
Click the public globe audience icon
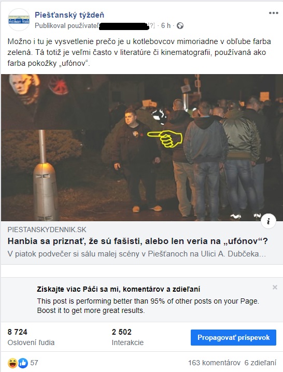[x=180, y=25]
